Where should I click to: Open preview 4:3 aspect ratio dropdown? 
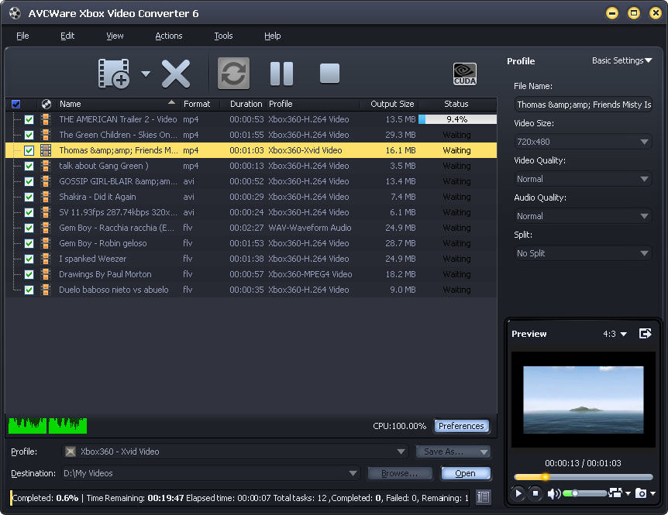click(x=615, y=334)
